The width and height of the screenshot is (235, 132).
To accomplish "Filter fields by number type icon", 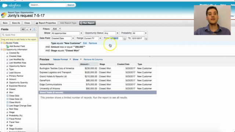I will point(30,29).
